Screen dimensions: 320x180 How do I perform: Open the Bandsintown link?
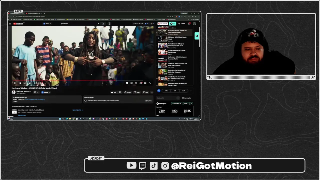tap(22, 115)
